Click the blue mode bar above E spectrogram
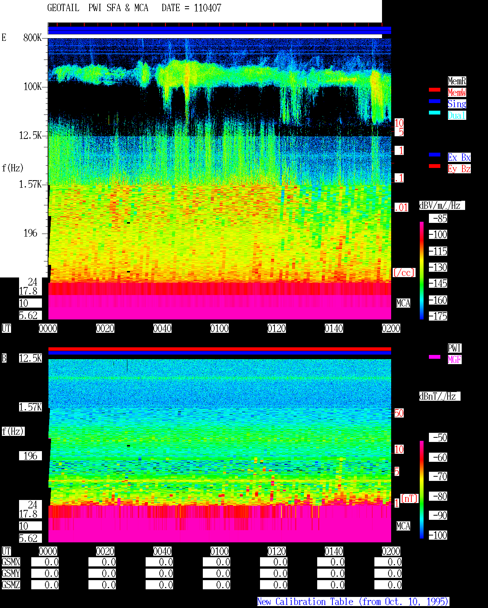The height and width of the screenshot is (608, 488). pyautogui.click(x=220, y=30)
